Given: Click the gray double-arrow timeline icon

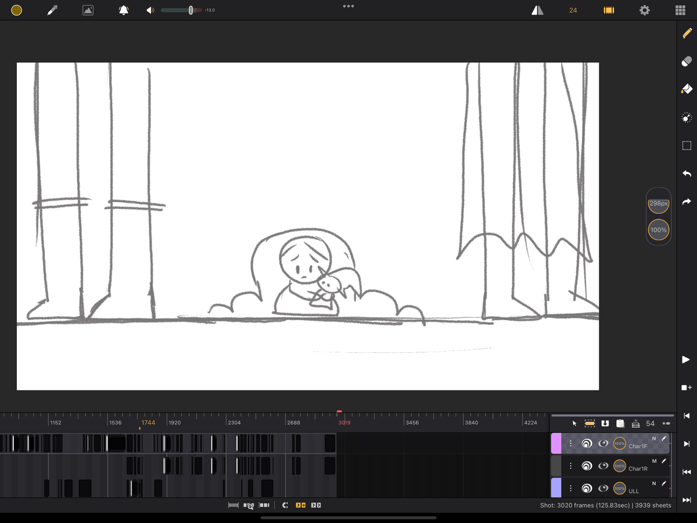Looking at the screenshot, I should (x=316, y=505).
